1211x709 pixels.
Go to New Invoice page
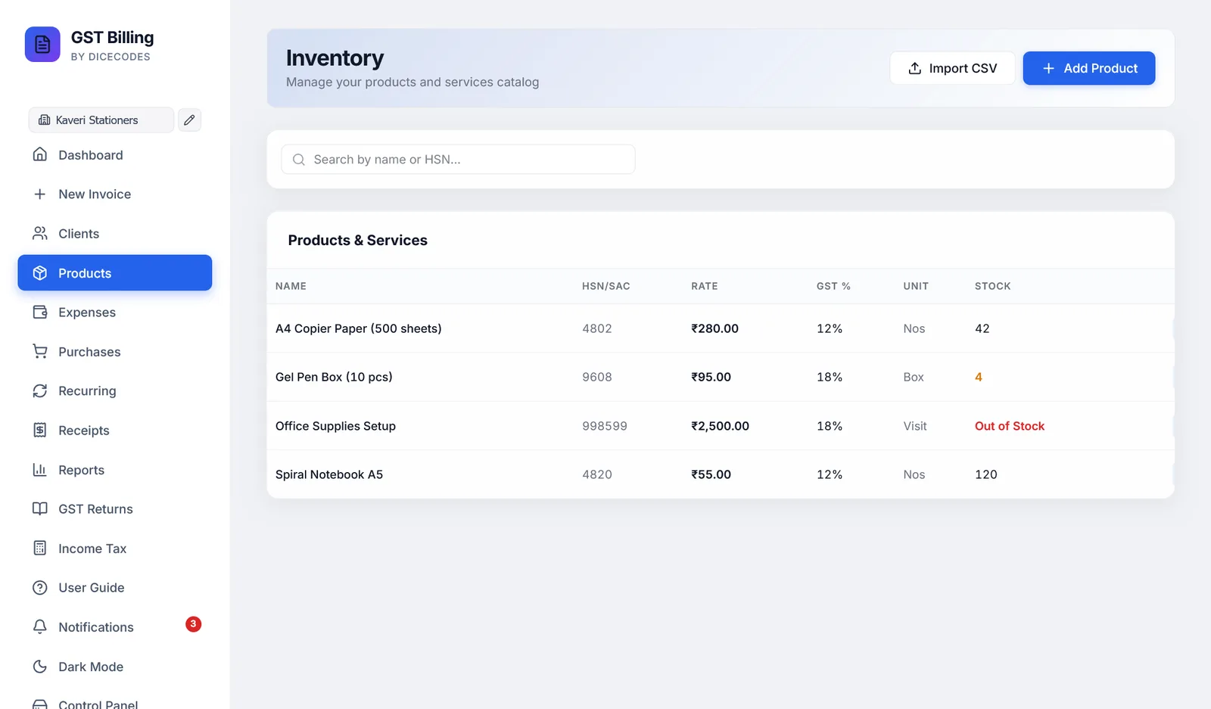(115, 194)
